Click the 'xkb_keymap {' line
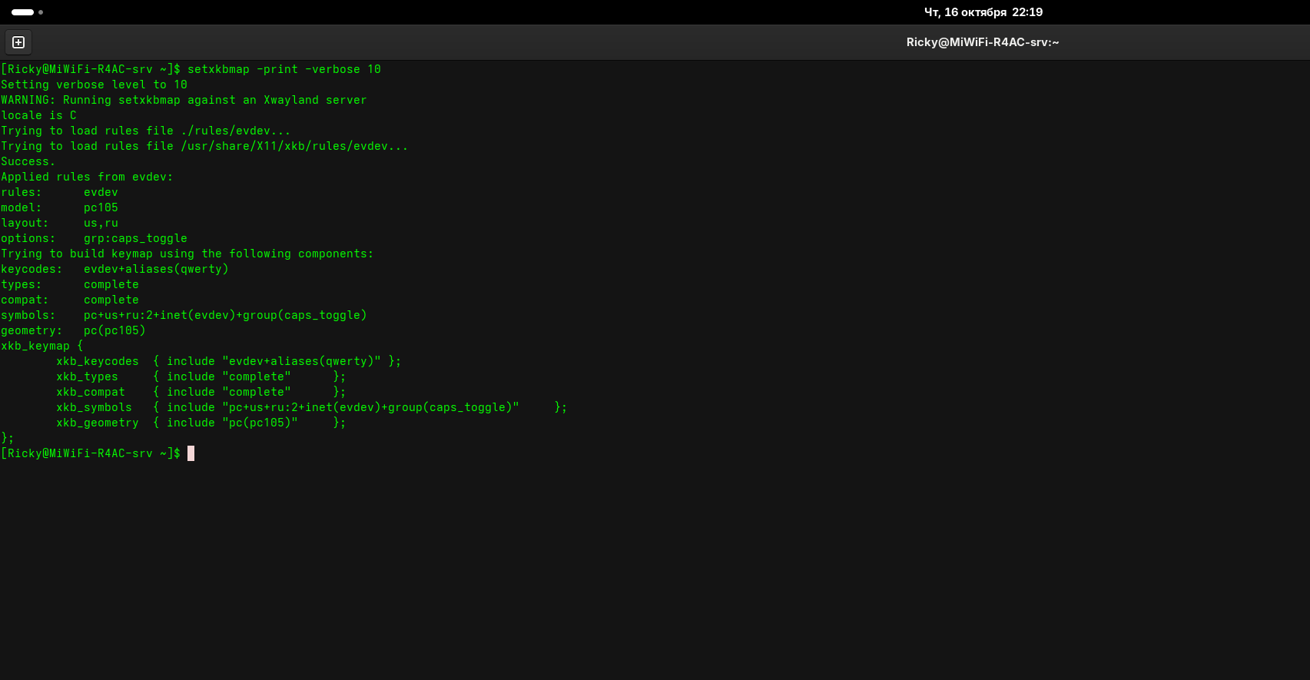Image resolution: width=1310 pixels, height=680 pixels. click(41, 346)
